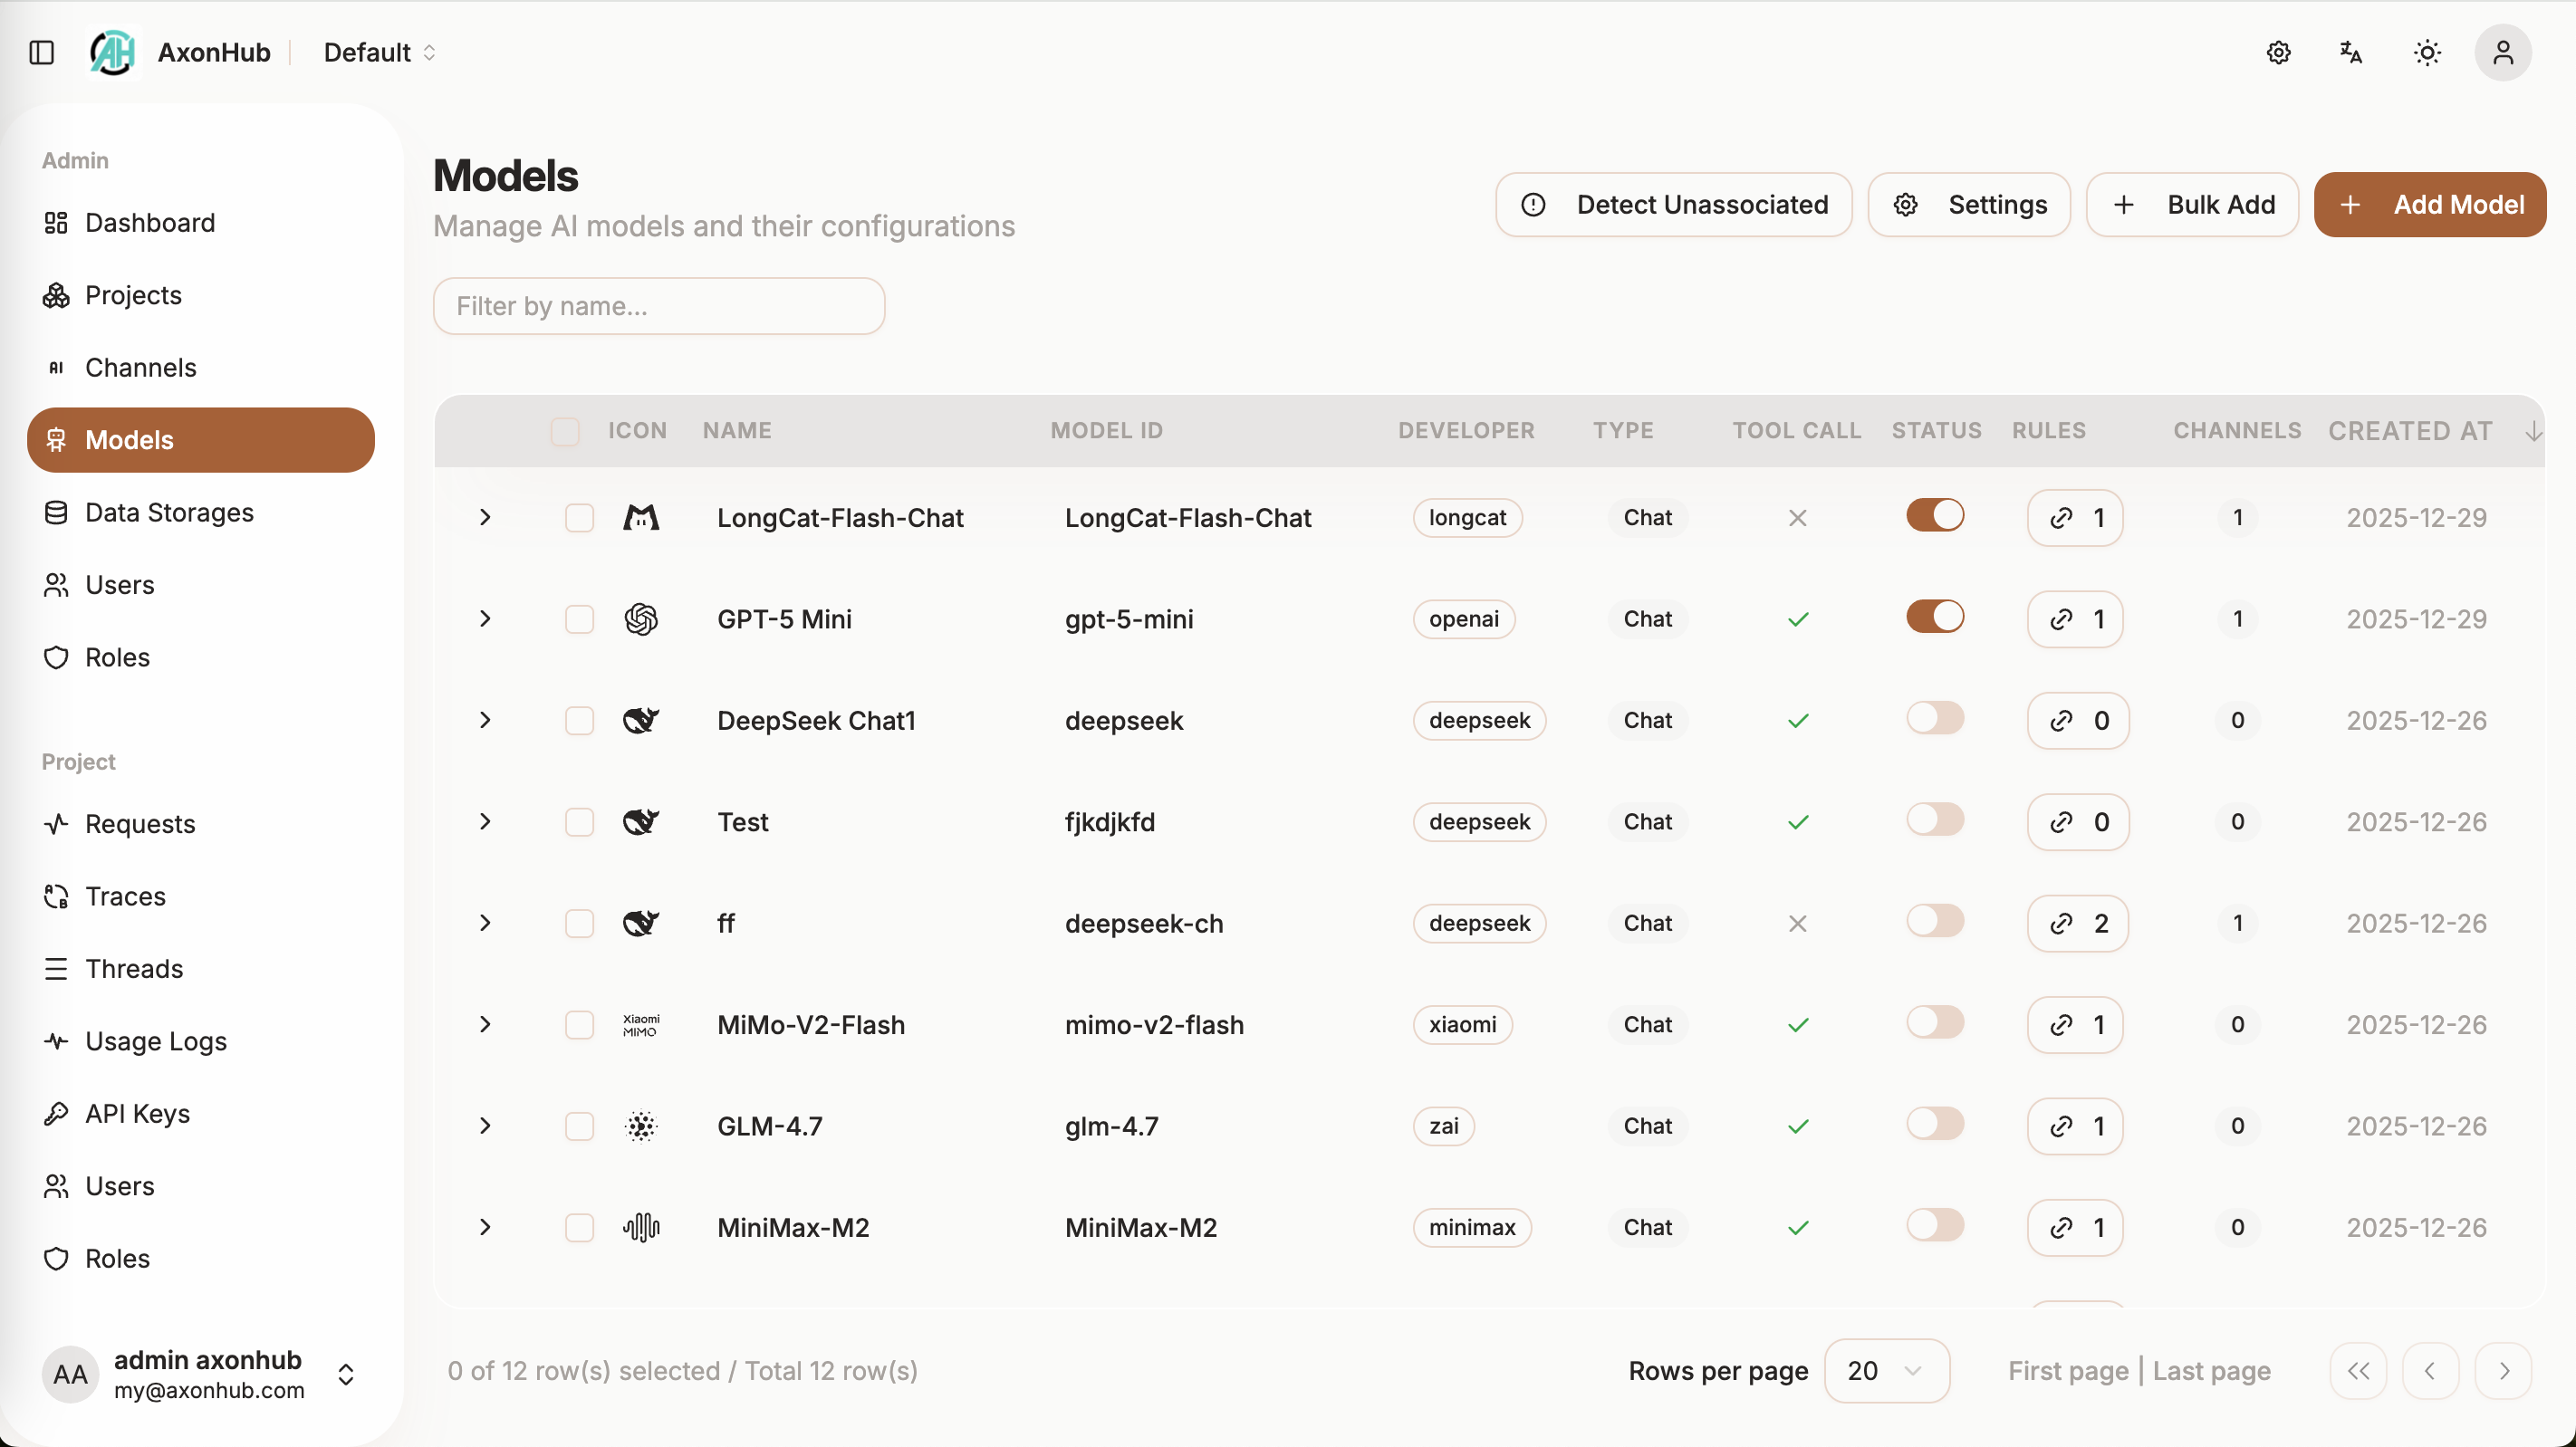Go to the next page arrow
Screen dimensions: 2576x1447
2503,1370
